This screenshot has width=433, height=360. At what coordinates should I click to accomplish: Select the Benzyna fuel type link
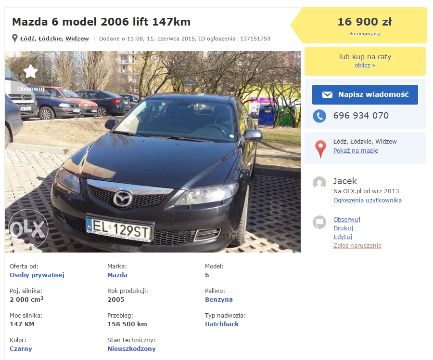point(218,300)
